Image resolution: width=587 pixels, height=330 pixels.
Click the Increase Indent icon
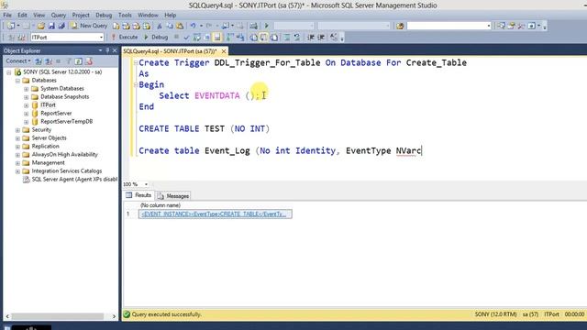coord(321,37)
